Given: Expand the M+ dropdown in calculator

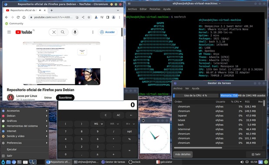Looking at the screenshot, I should tap(134, 124).
